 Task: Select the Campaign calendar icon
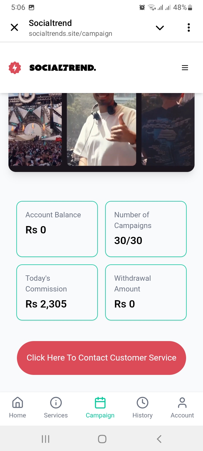[100, 403]
